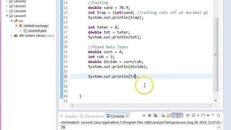Click 'double sand = 78.9;' on line 12
This screenshot has width=231, height=130.
pyautogui.click(x=109, y=8)
